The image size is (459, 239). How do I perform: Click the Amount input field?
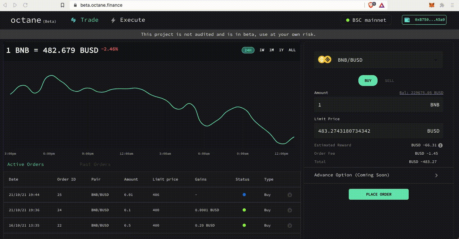tap(379, 104)
